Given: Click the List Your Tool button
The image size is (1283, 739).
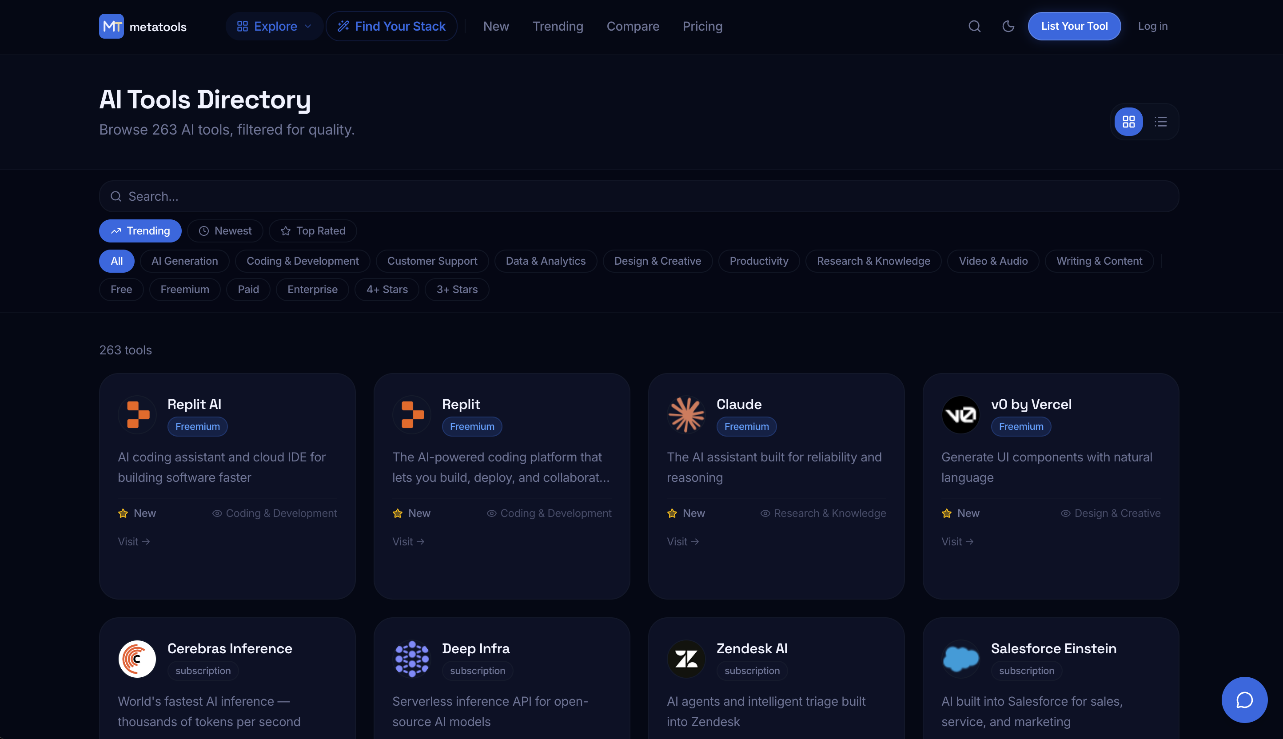Looking at the screenshot, I should 1074,26.
